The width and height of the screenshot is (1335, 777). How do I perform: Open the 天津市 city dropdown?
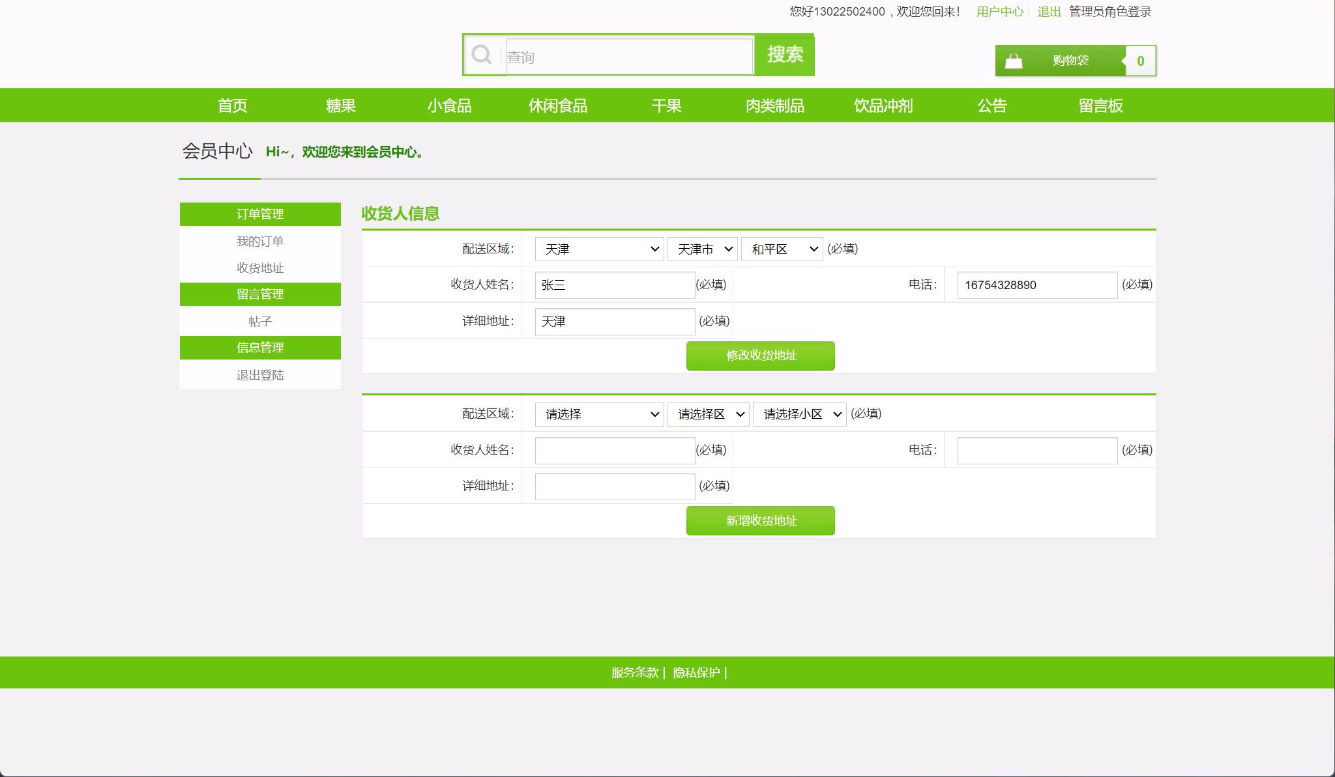tap(702, 249)
